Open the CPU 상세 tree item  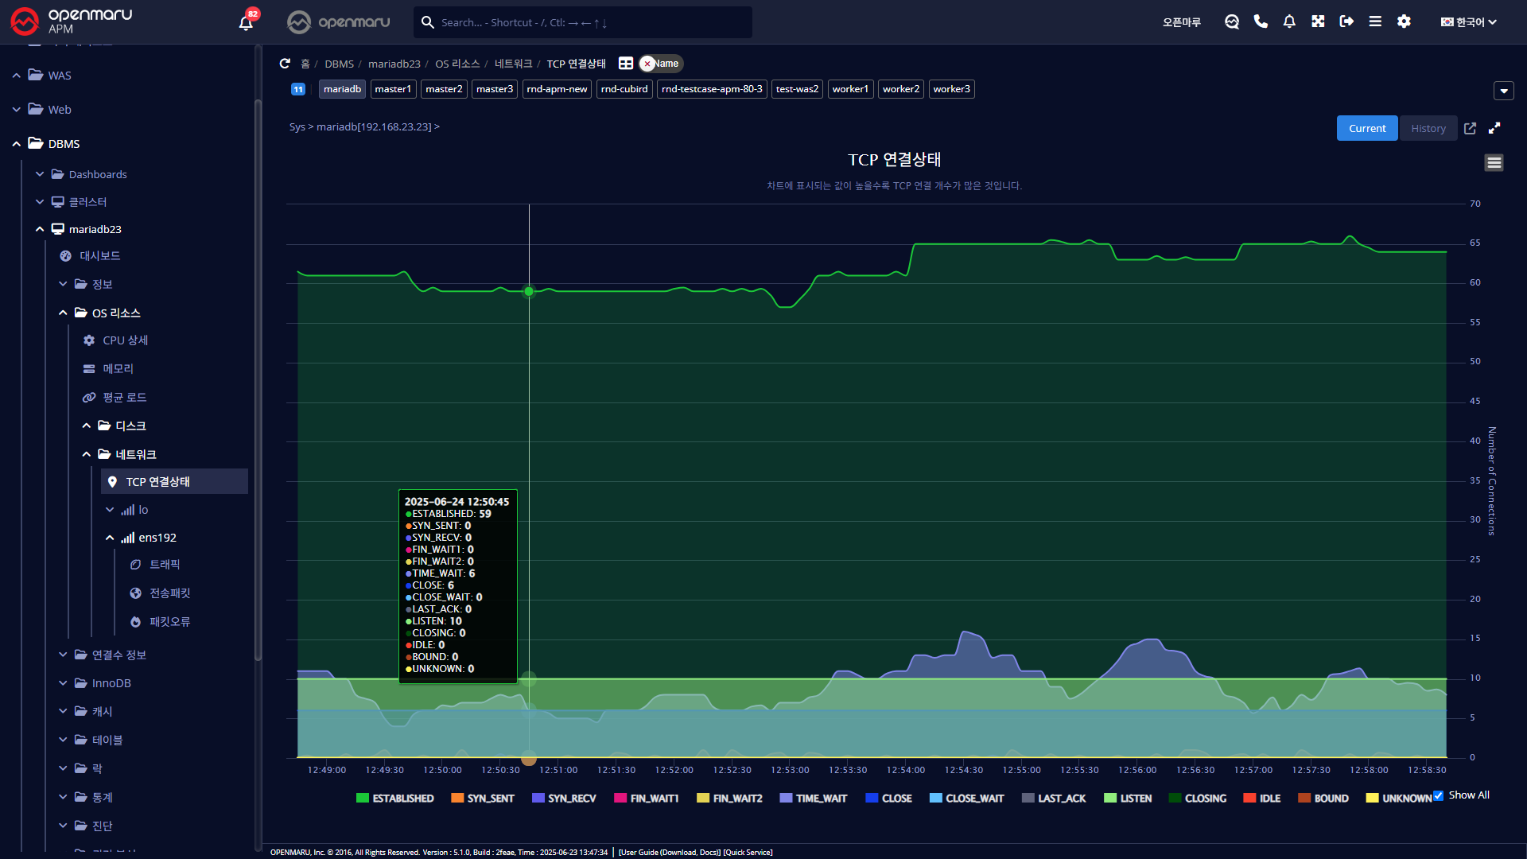coord(125,340)
